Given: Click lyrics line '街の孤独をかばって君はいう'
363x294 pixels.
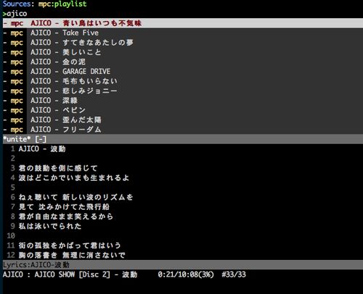Looking at the screenshot, I should point(70,245).
